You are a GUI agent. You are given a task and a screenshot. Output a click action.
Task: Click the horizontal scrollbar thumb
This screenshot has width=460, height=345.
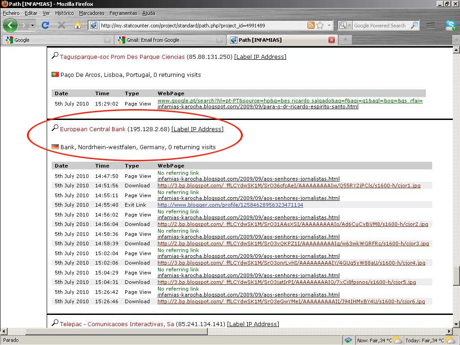click(117, 331)
